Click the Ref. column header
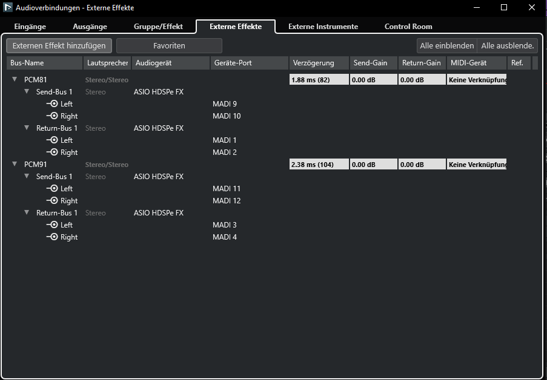 pyautogui.click(x=519, y=63)
